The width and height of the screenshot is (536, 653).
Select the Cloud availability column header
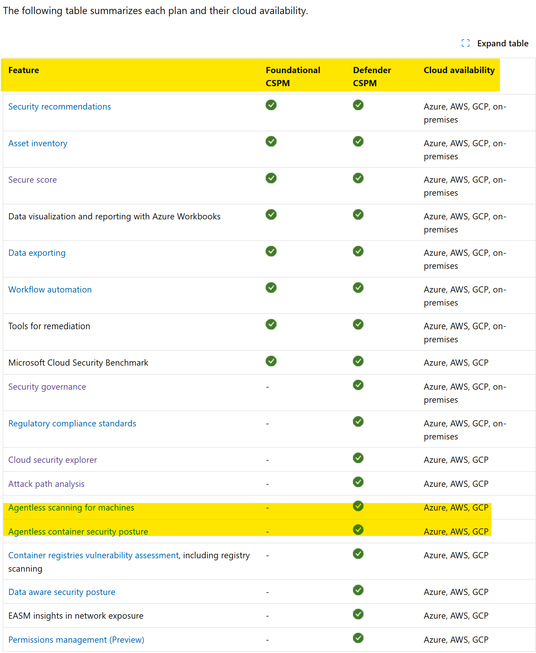tap(459, 70)
